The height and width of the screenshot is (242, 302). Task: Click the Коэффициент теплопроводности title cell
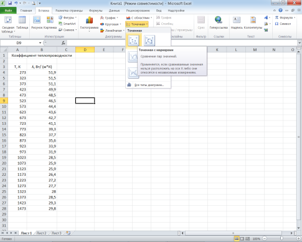coord(42,56)
